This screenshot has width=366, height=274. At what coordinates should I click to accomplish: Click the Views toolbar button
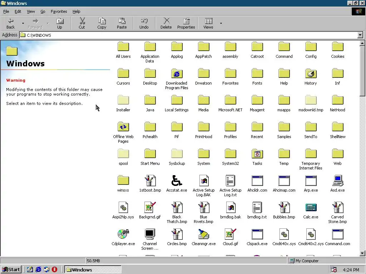click(208, 23)
